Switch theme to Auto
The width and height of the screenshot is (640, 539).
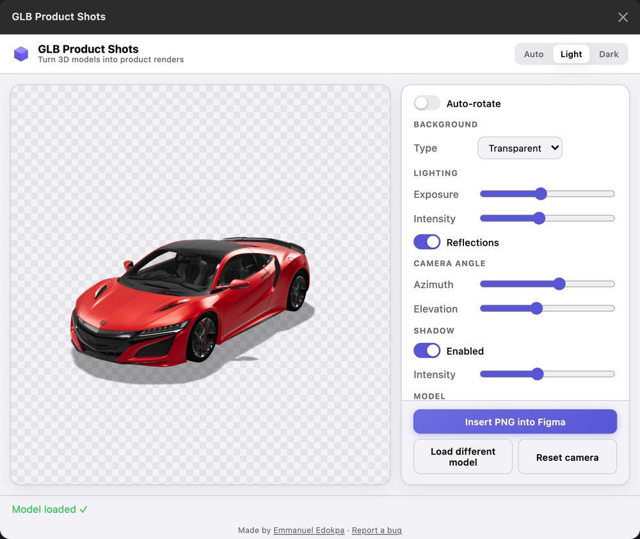(534, 54)
